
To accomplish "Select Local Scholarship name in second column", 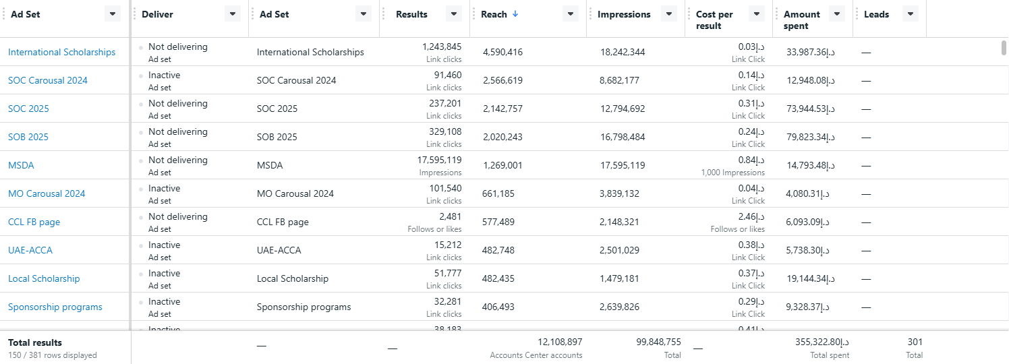I will (293, 278).
